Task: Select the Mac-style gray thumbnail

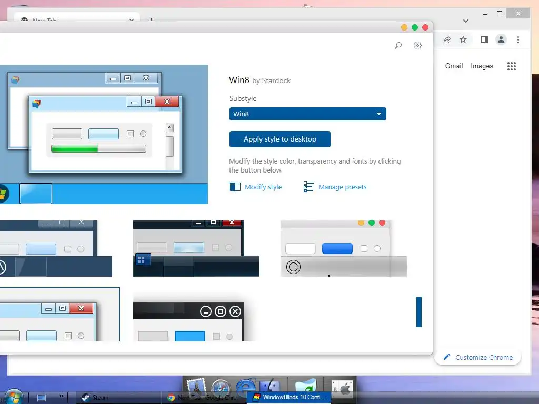Action: [x=343, y=248]
